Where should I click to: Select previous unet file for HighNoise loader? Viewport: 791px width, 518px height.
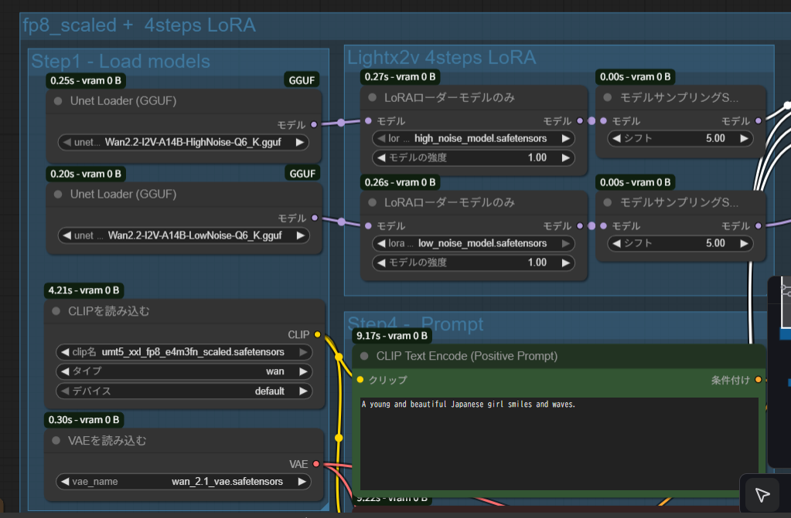(66, 143)
